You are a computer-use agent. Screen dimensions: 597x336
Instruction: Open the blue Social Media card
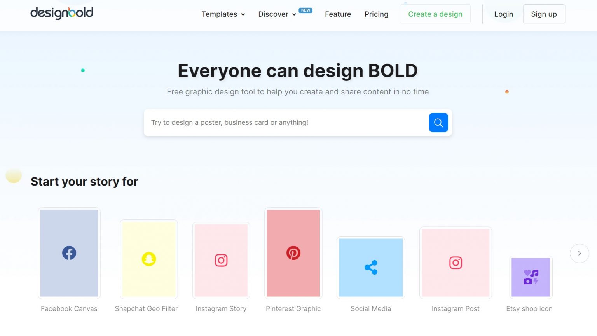[371, 268]
